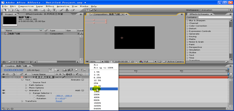This screenshot has height=111, width=234.
Task: Open the Animation menu
Action: tap(63, 6)
